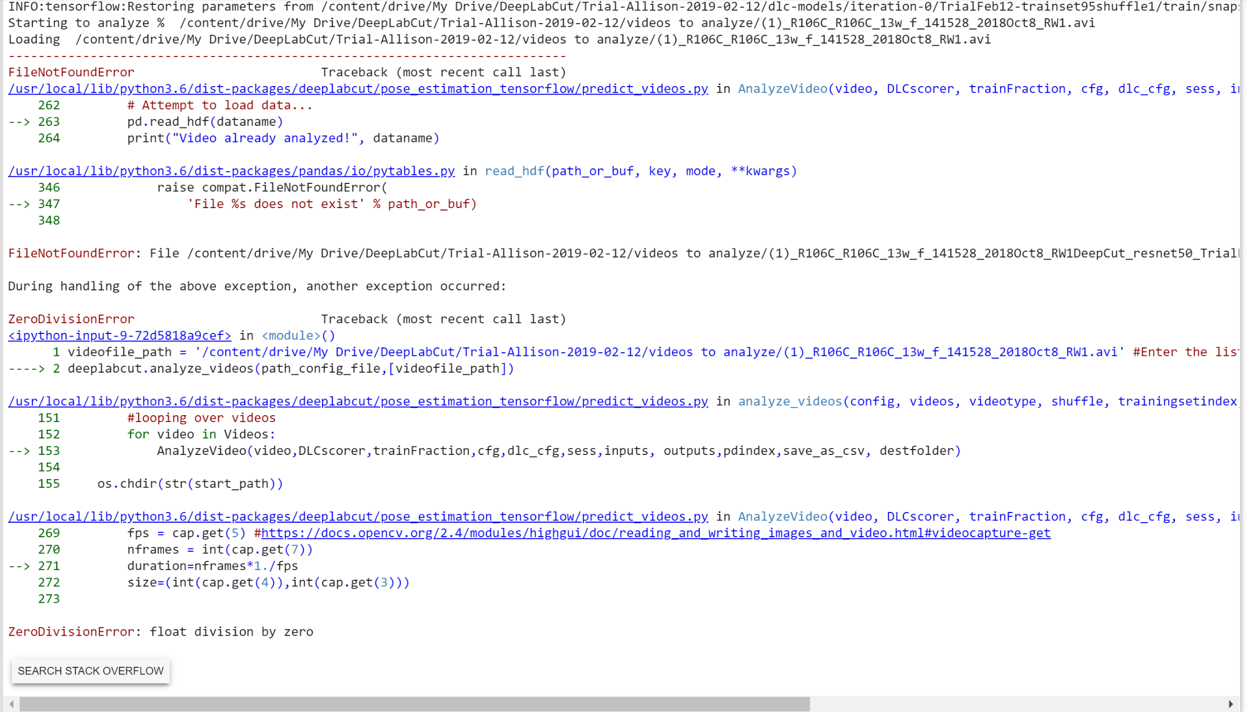Open the ipython-input-9-72d5818a9cef link
The width and height of the screenshot is (1247, 712).
[x=119, y=336]
